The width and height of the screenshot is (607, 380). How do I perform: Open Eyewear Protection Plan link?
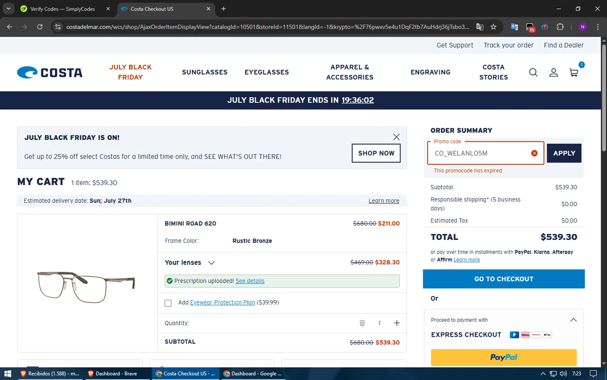[x=223, y=303]
